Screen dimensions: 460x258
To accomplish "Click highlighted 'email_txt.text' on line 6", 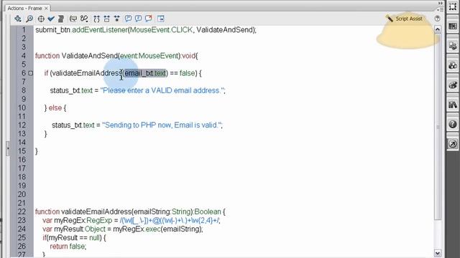I will pos(145,73).
